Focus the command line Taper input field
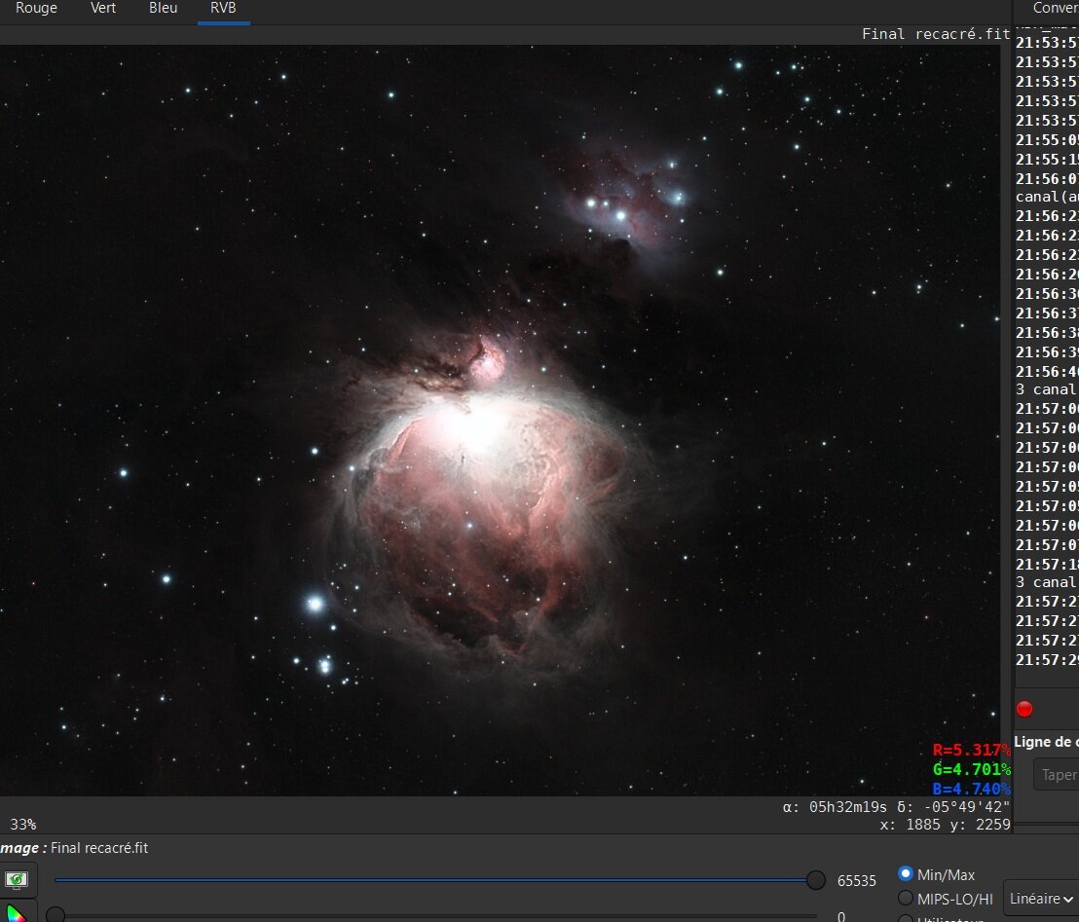The image size is (1079, 922). [x=1057, y=775]
